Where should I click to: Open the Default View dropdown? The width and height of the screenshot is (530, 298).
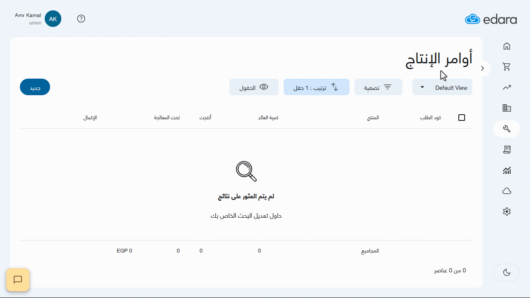coord(442,87)
